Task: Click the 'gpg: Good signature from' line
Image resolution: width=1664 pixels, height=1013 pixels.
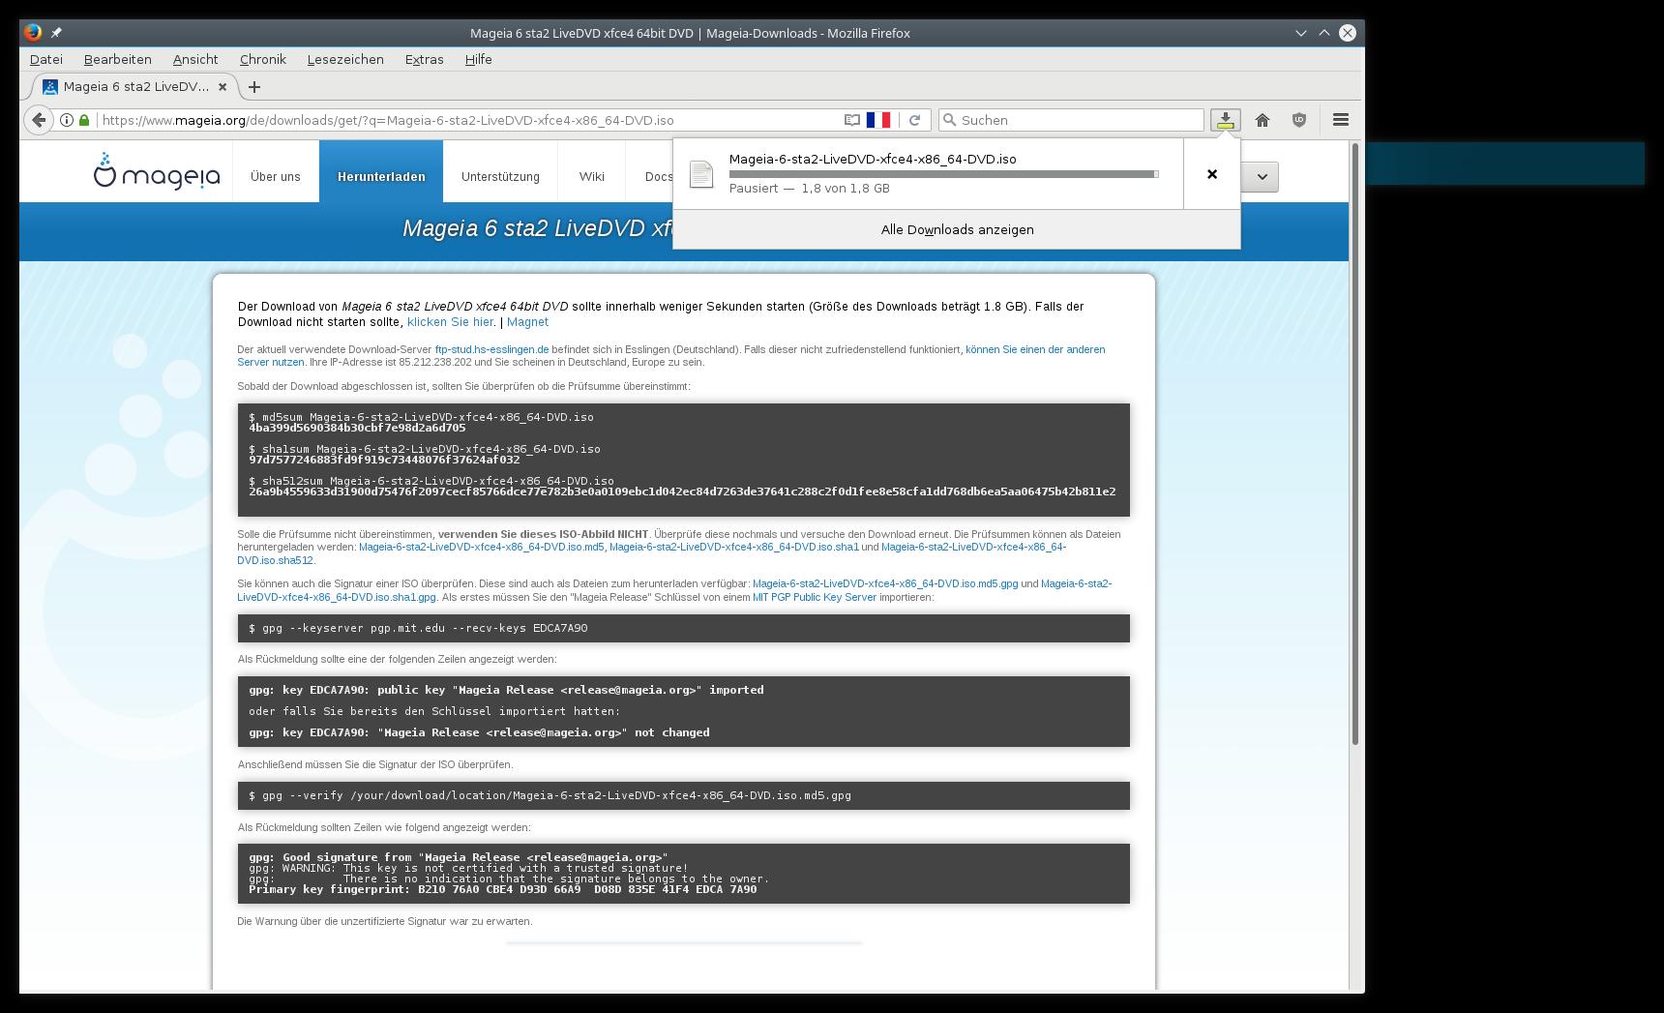Action: pos(459,857)
